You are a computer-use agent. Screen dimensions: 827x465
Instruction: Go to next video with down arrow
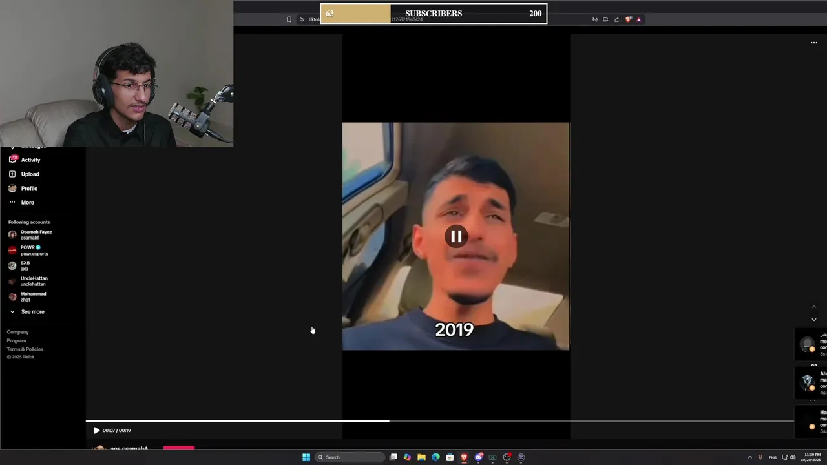814,320
